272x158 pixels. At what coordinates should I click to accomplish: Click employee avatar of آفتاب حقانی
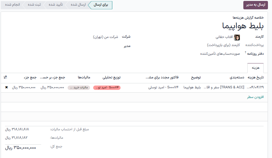pos(237,37)
